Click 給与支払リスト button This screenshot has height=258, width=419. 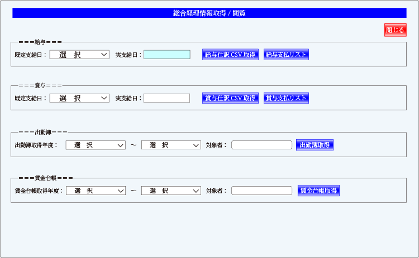point(286,55)
